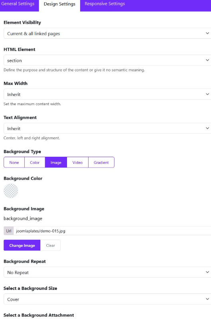Screen dimensions: 211x319
Task: Open the Background Color swatch picker
Action: (x=11, y=191)
